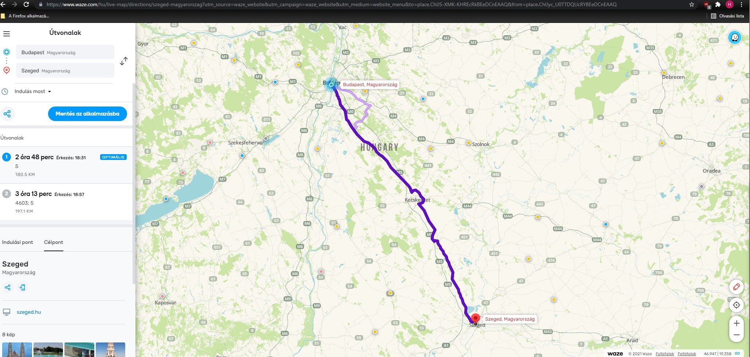Open the hamburger menu in the sidebar

[7, 34]
